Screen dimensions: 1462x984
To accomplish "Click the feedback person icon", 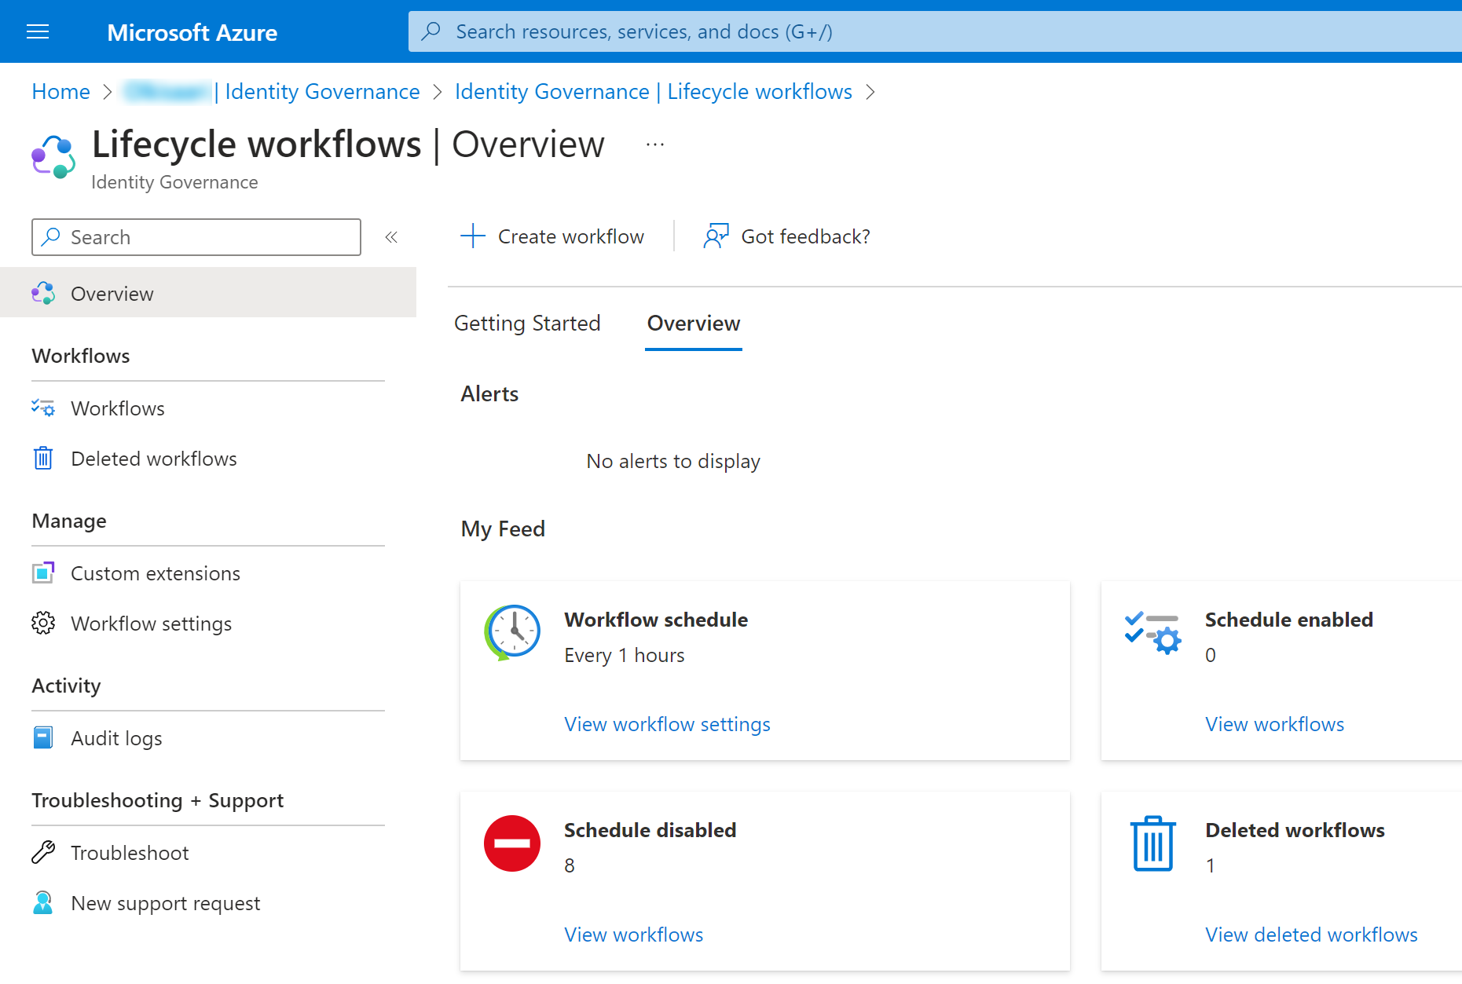I will pos(716,236).
